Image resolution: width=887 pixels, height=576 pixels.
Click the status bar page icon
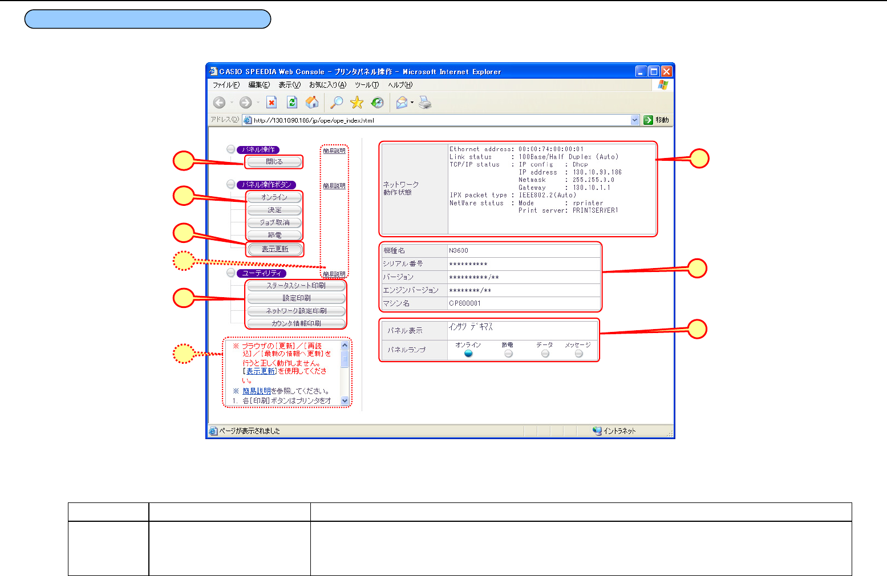[x=213, y=431]
